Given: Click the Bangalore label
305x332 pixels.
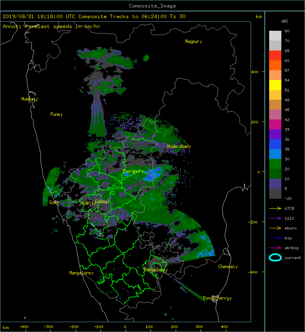Looking at the screenshot, I should pyautogui.click(x=154, y=270).
